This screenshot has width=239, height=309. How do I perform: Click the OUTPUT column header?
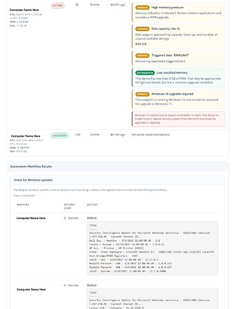tap(92, 204)
